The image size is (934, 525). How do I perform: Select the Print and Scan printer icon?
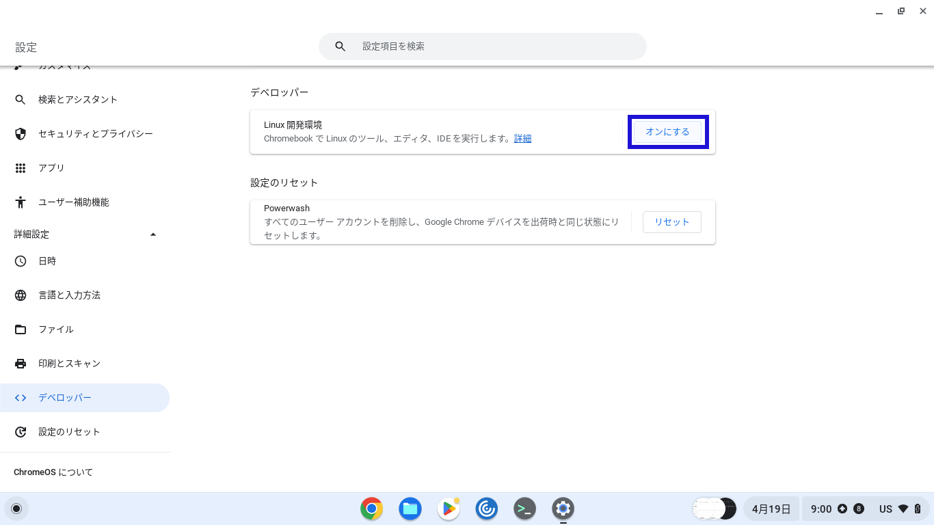(x=21, y=364)
